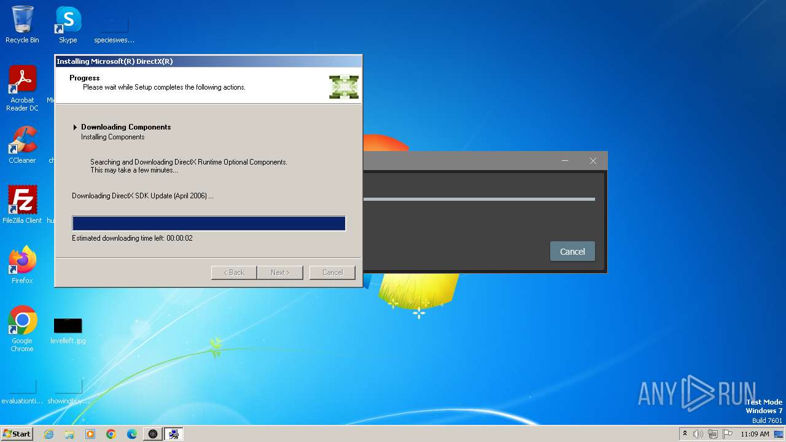This screenshot has height=442, width=786.
Task: Click the disabled Back button in DirectX setup
Action: pyautogui.click(x=234, y=273)
